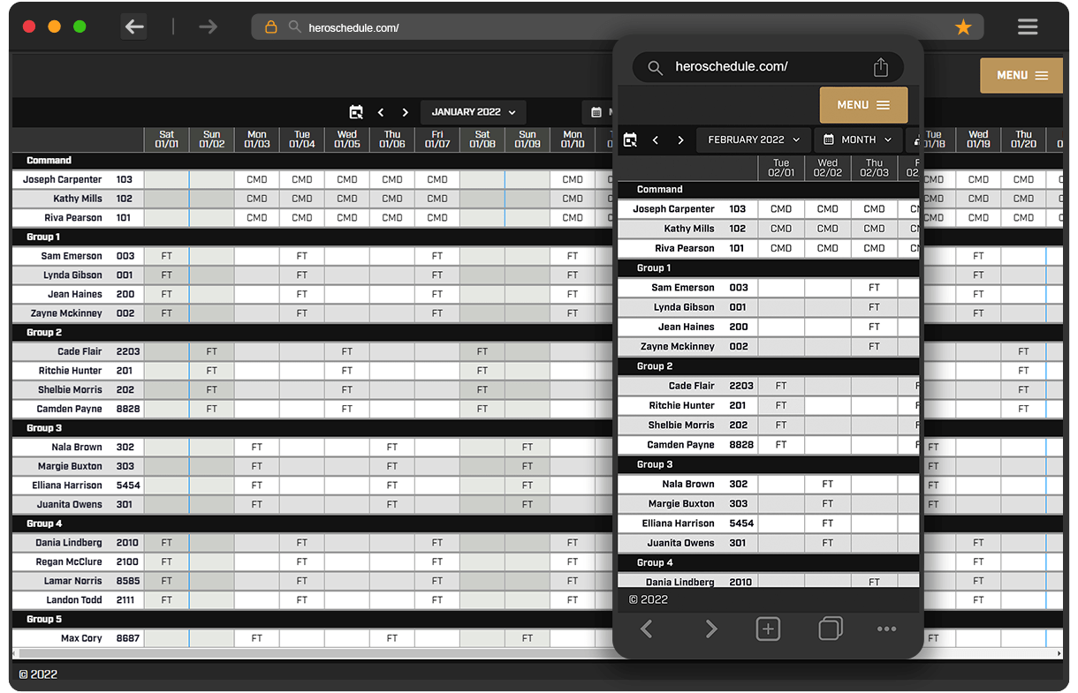The height and width of the screenshot is (693, 1078).
Task: Go to previous month in the mobile schedule
Action: click(656, 139)
